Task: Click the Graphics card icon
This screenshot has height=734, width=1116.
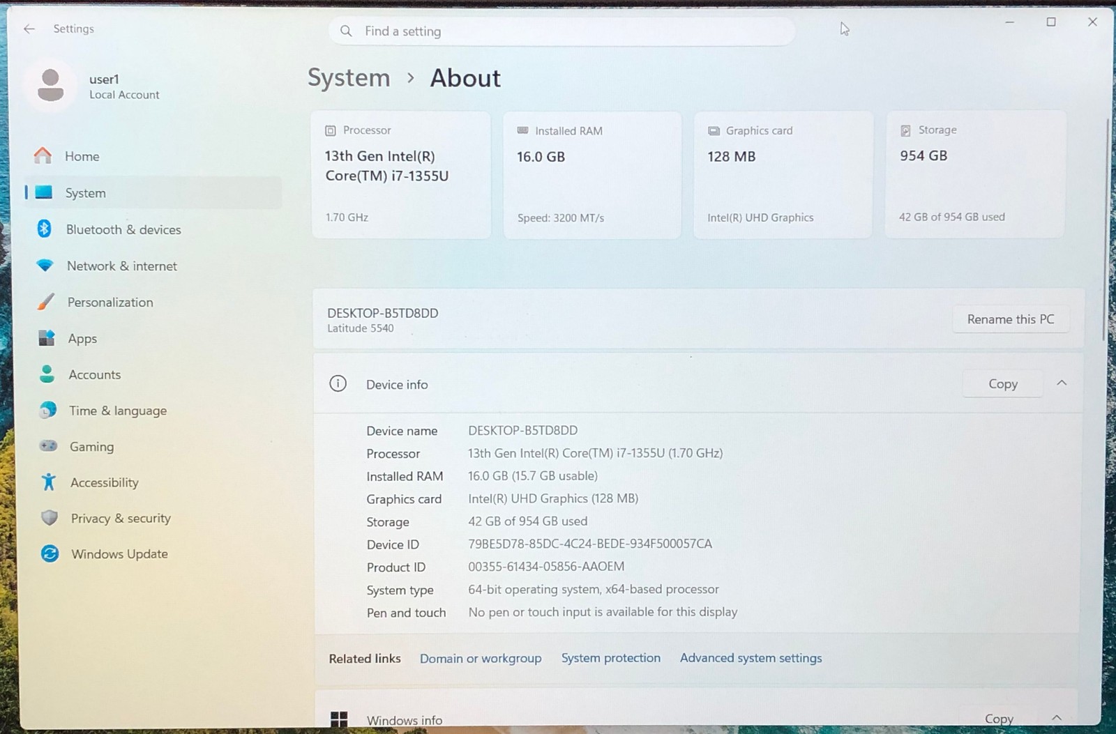Action: (714, 131)
